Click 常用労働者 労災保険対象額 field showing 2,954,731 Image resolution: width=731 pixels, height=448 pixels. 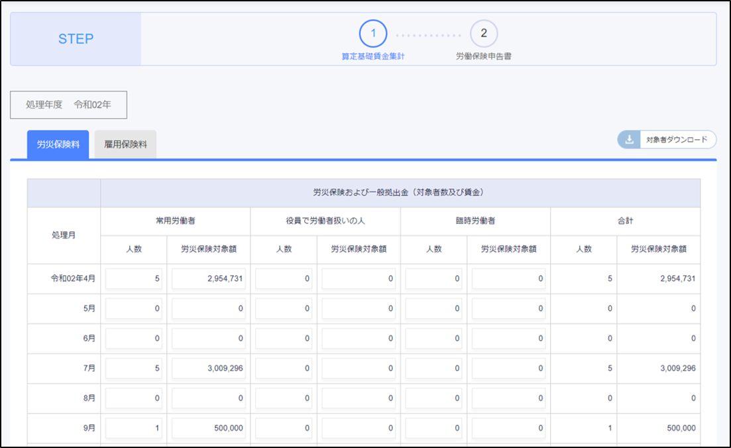pyautogui.click(x=209, y=279)
